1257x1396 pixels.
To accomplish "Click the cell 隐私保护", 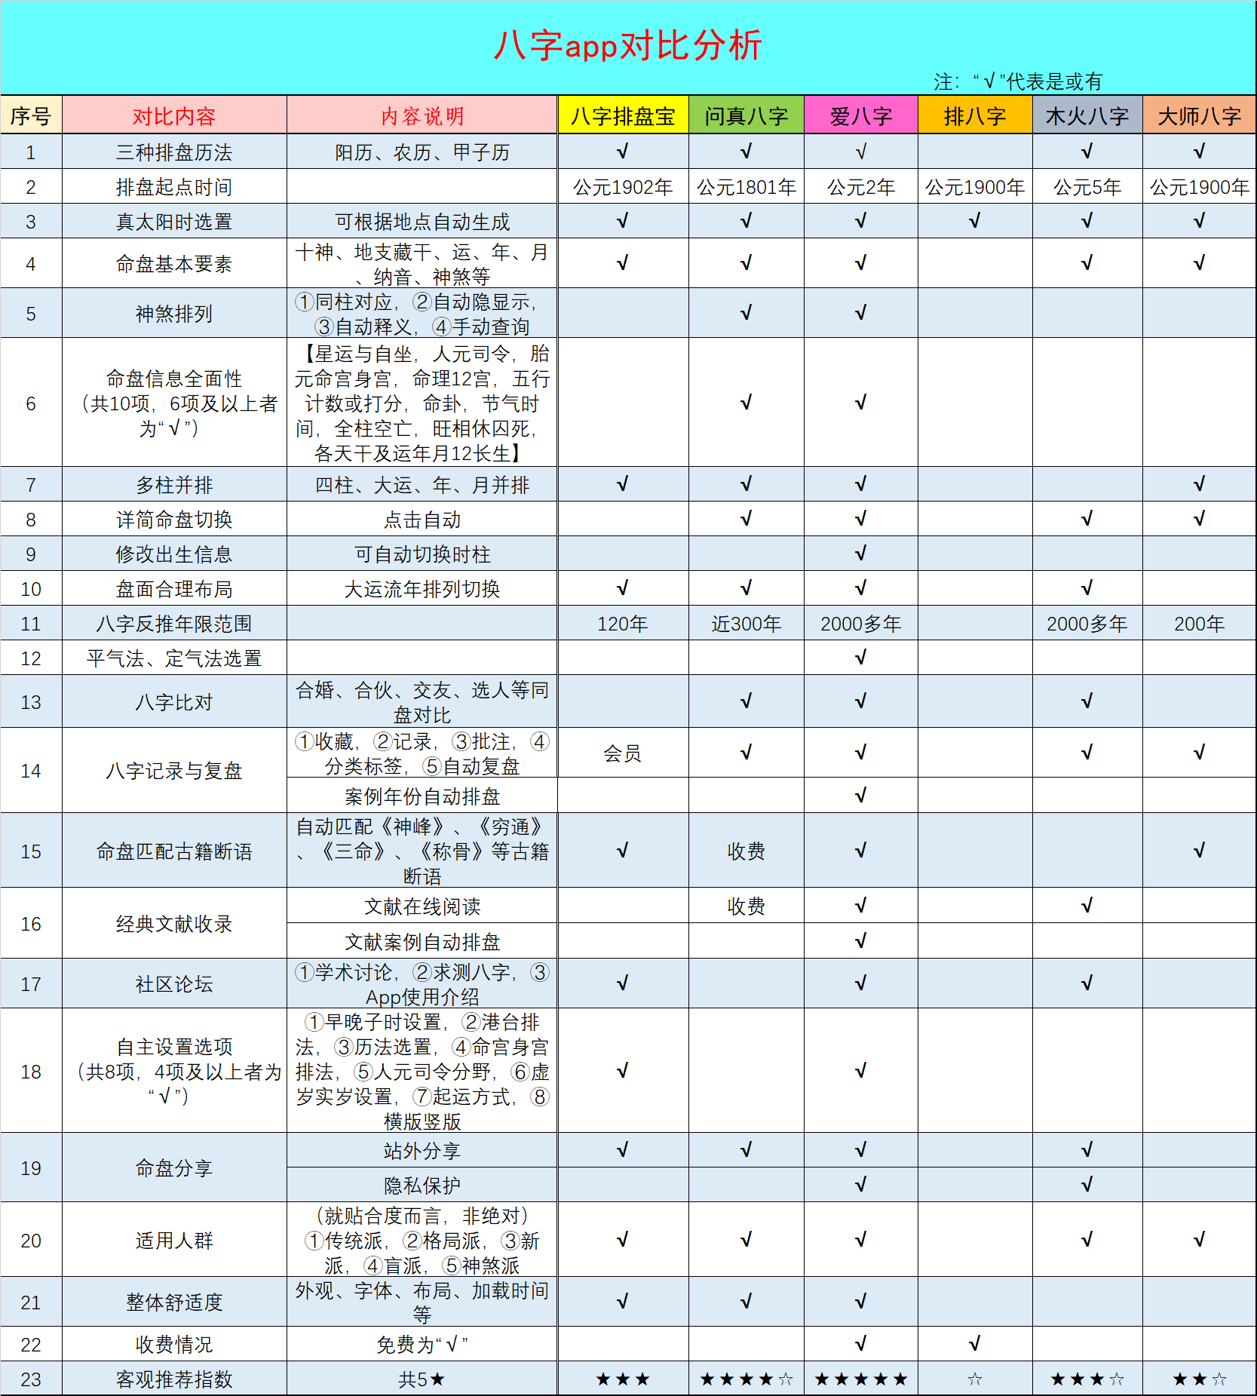I will click(x=422, y=1185).
